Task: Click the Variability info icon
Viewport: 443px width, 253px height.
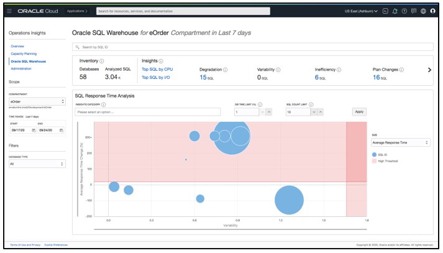Action: pyautogui.click(x=278, y=70)
